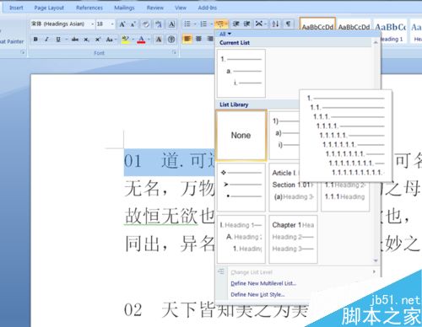This screenshot has width=422, height=327.
Task: Open the Add-Ins tab
Action: coord(208,8)
